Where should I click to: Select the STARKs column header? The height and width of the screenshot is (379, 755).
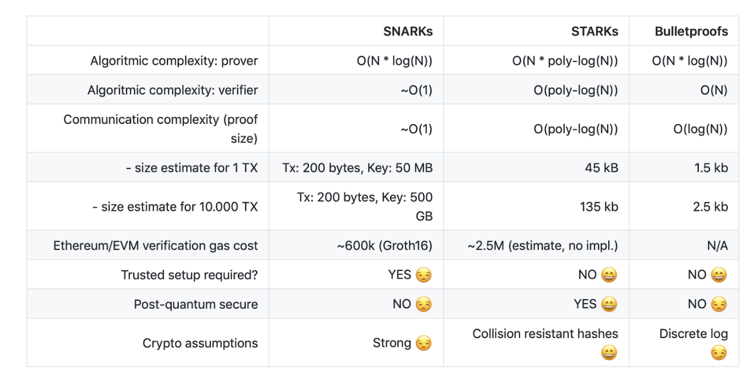coord(594,31)
